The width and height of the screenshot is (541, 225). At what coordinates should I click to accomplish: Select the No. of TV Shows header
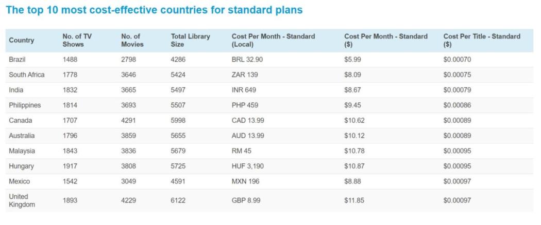[77, 40]
